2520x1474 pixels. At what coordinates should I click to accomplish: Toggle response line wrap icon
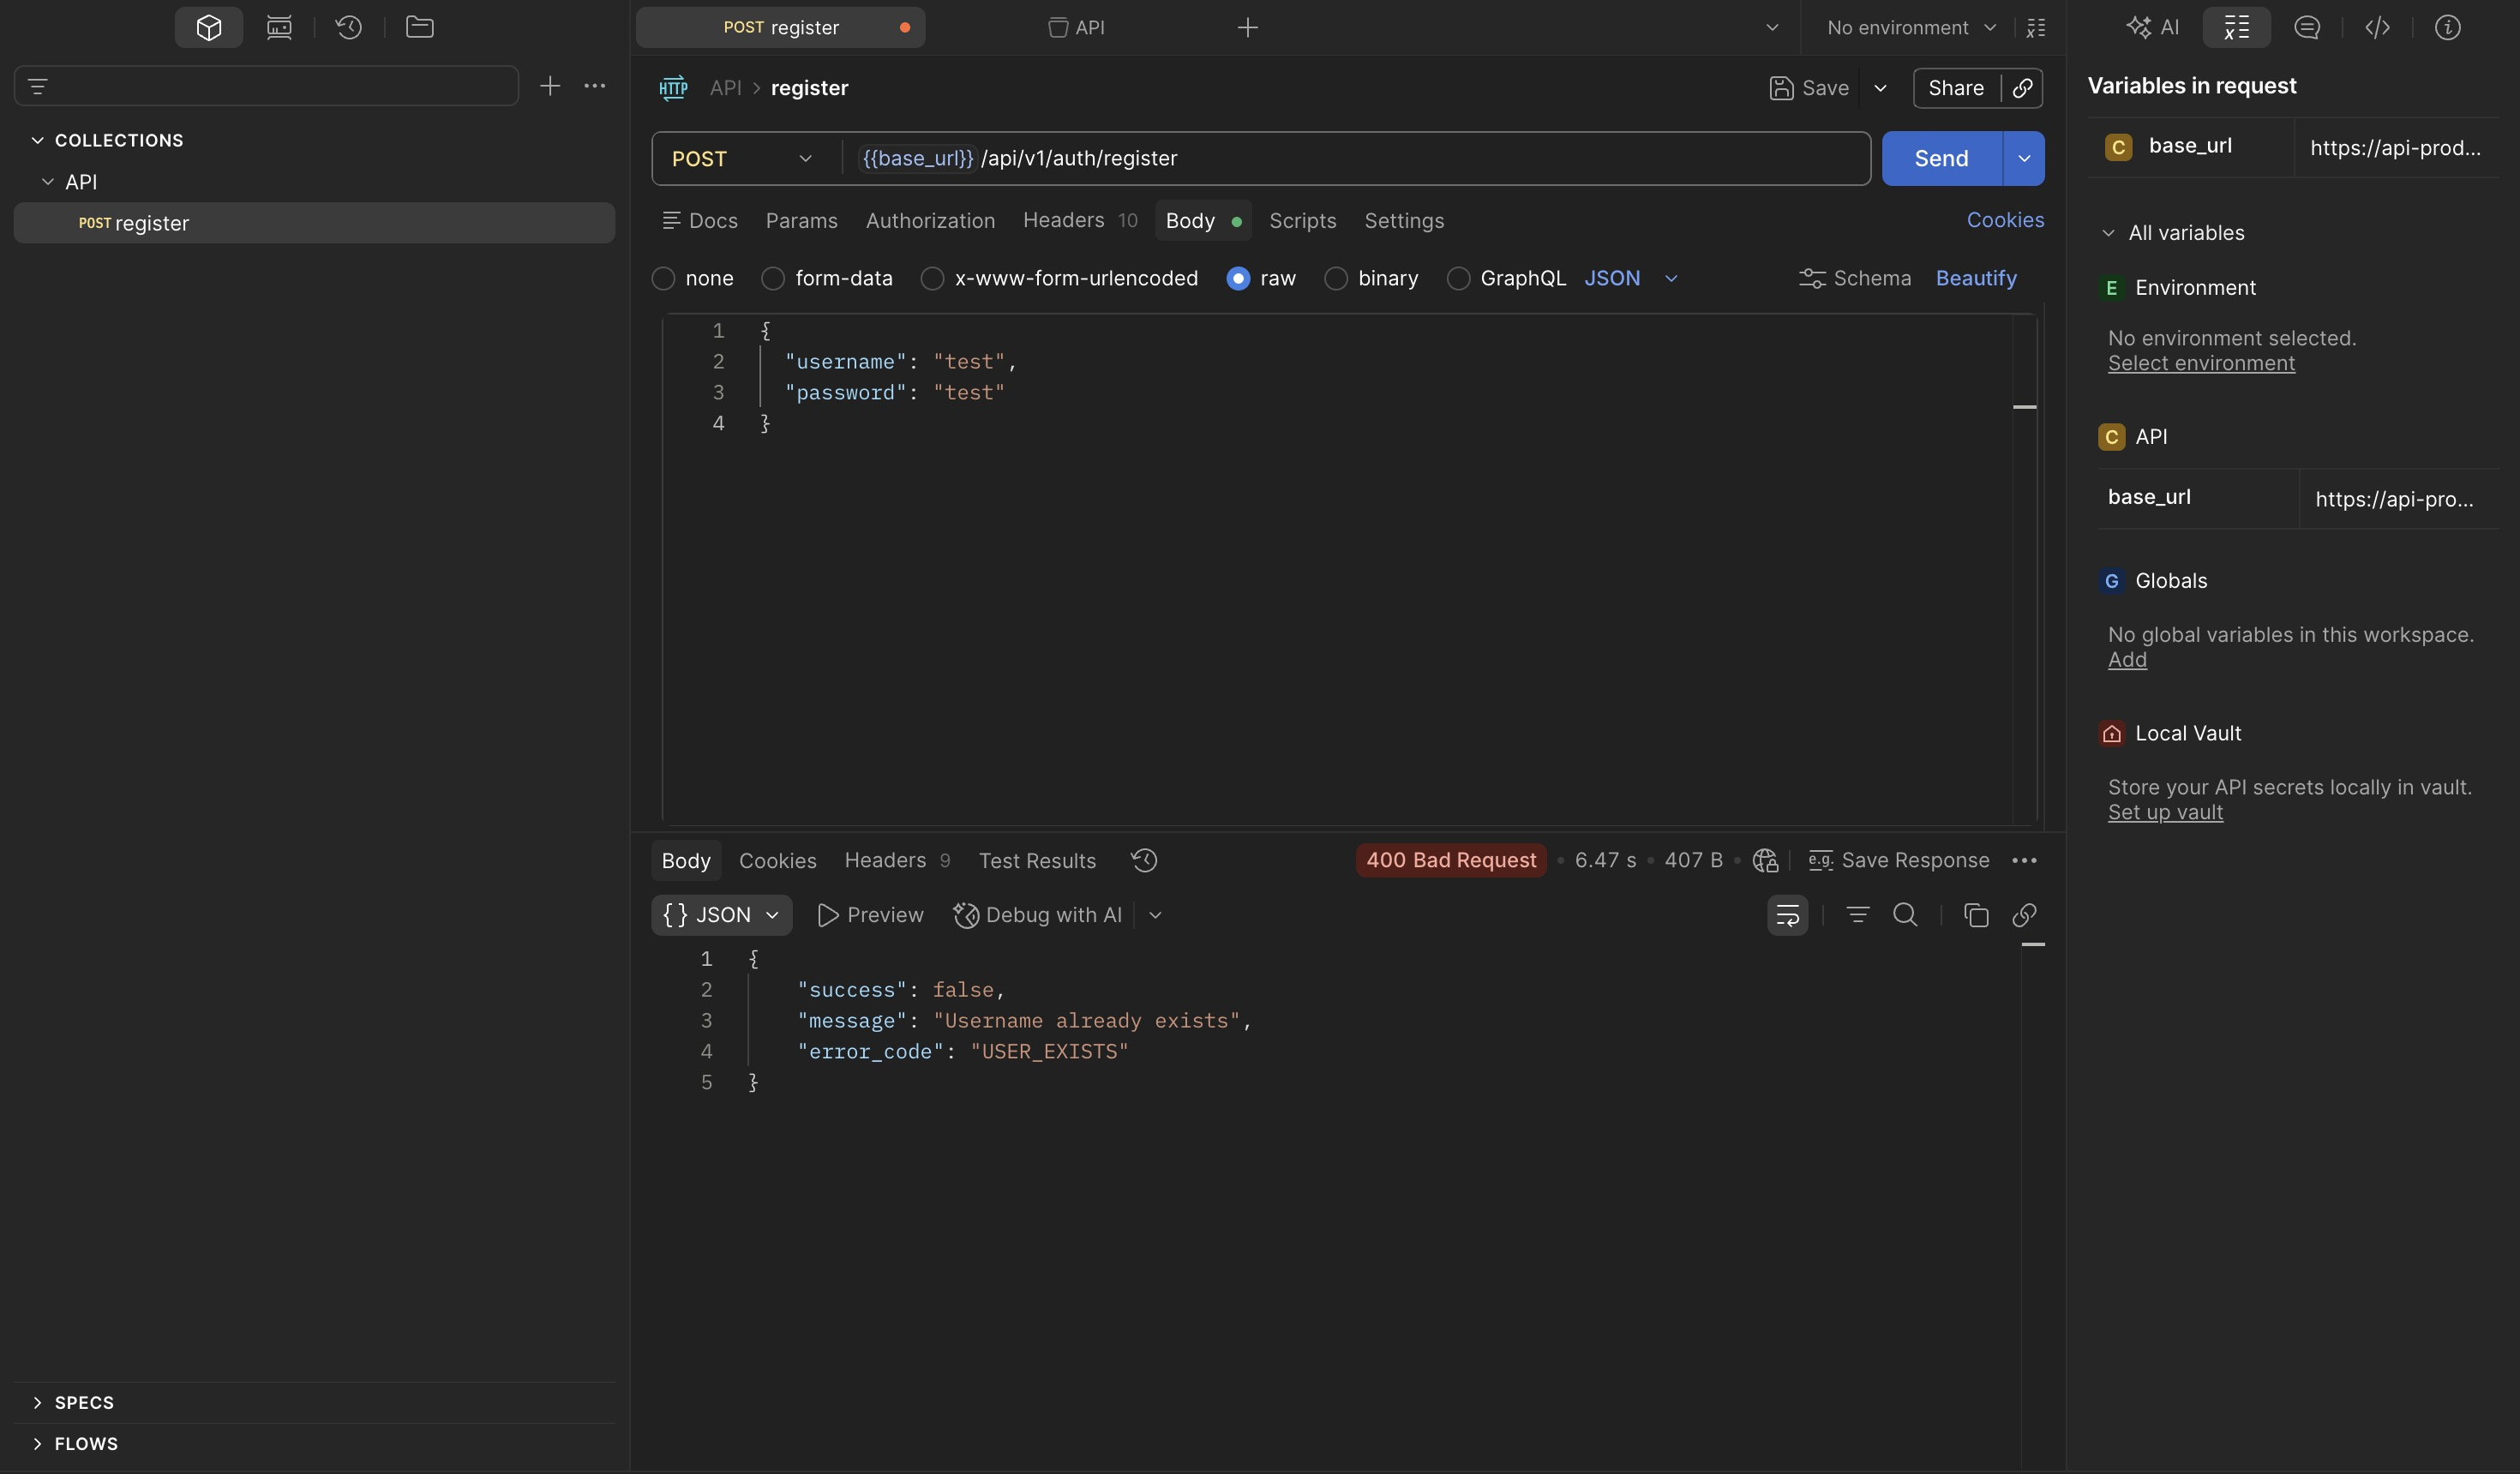coord(1787,915)
